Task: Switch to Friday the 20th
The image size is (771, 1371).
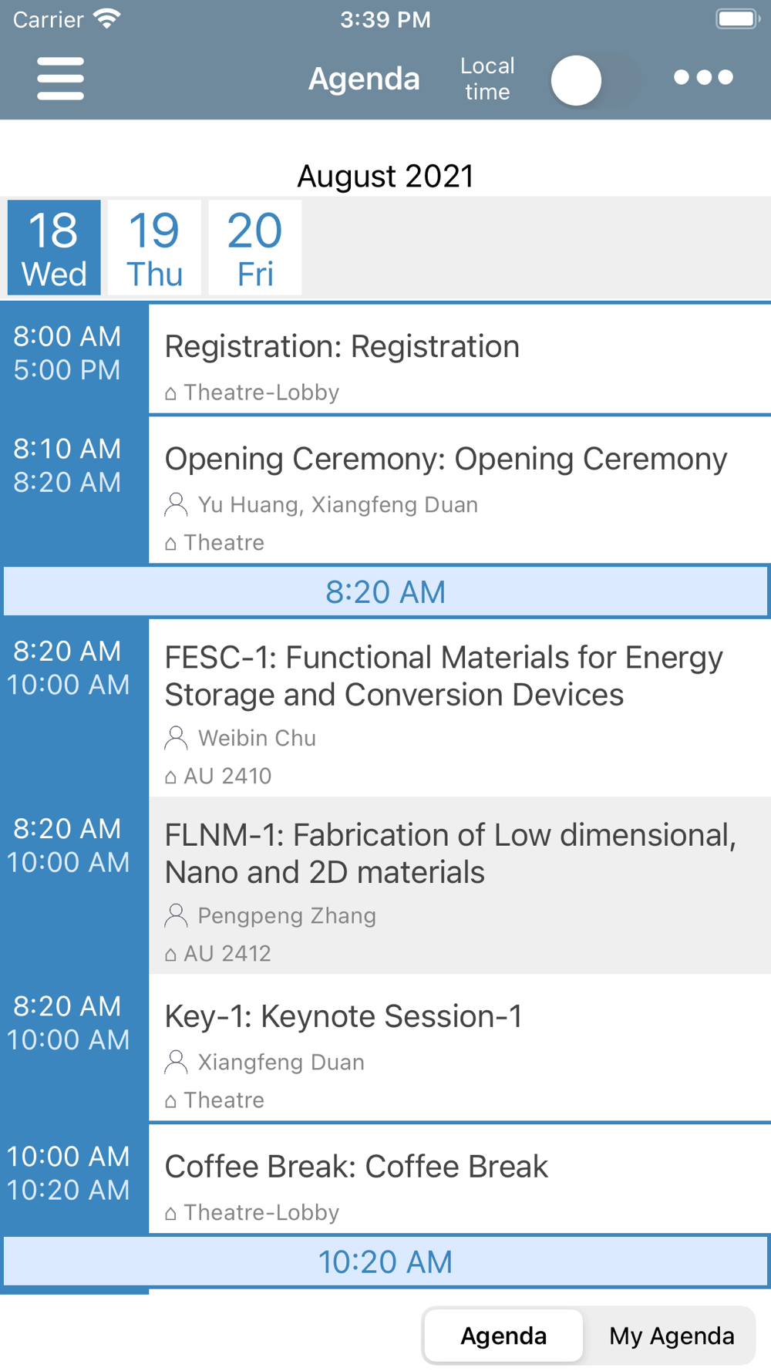Action: [254, 248]
